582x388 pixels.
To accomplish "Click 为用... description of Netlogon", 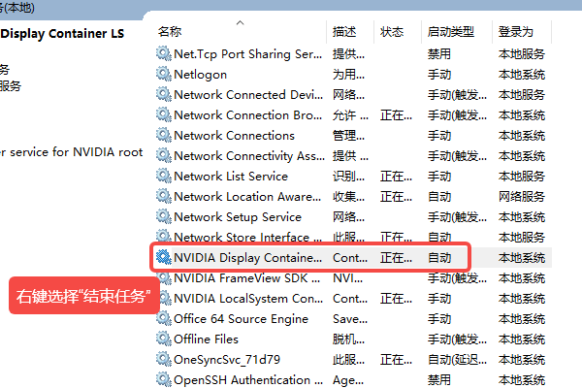I will pos(348,75).
